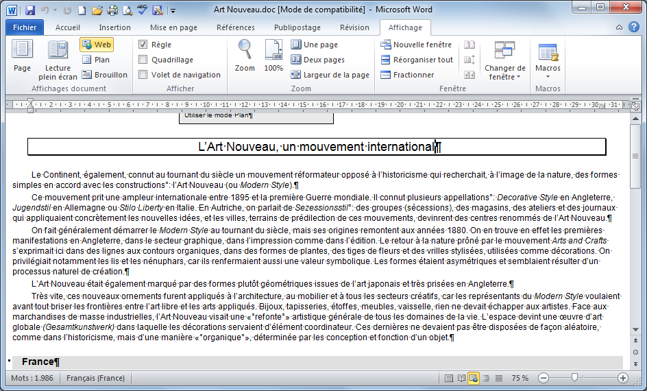This screenshot has height=391, width=647.
Task: Select Outline status bar view icon
Action: 487,378
